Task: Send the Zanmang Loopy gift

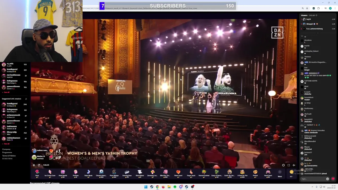Action: pos(152,173)
